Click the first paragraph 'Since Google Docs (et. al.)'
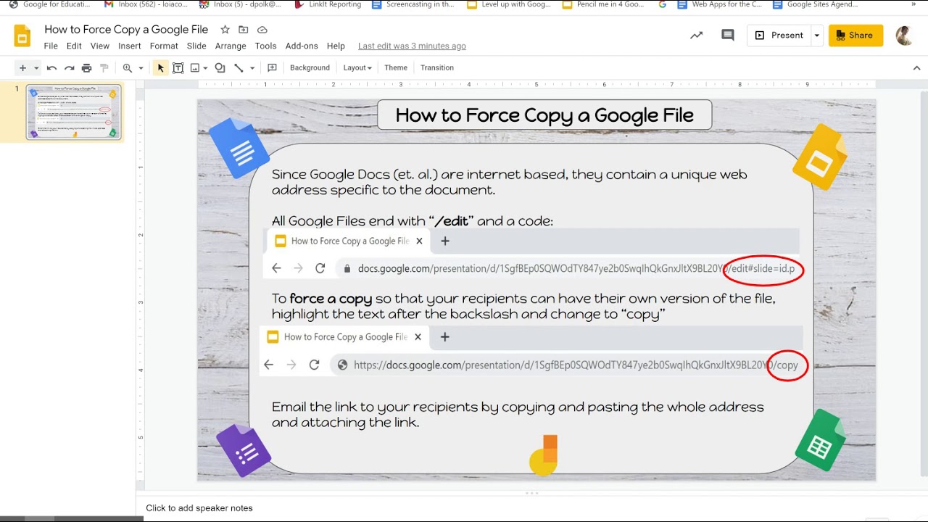The image size is (928, 522). tap(509, 182)
